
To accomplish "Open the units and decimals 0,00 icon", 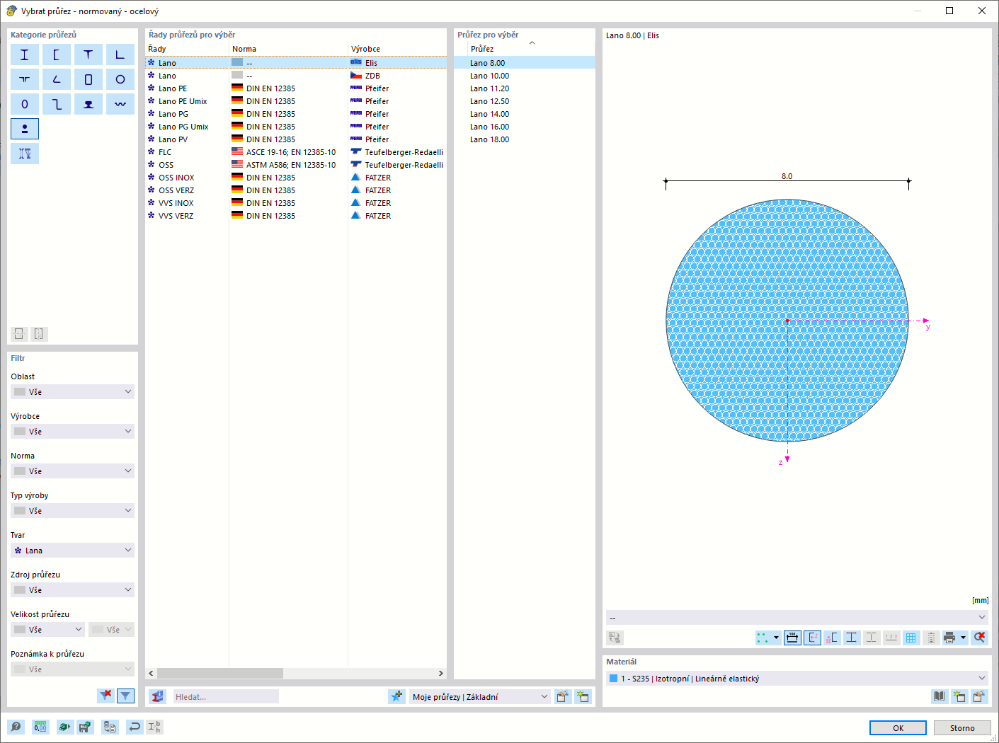I will click(40, 727).
